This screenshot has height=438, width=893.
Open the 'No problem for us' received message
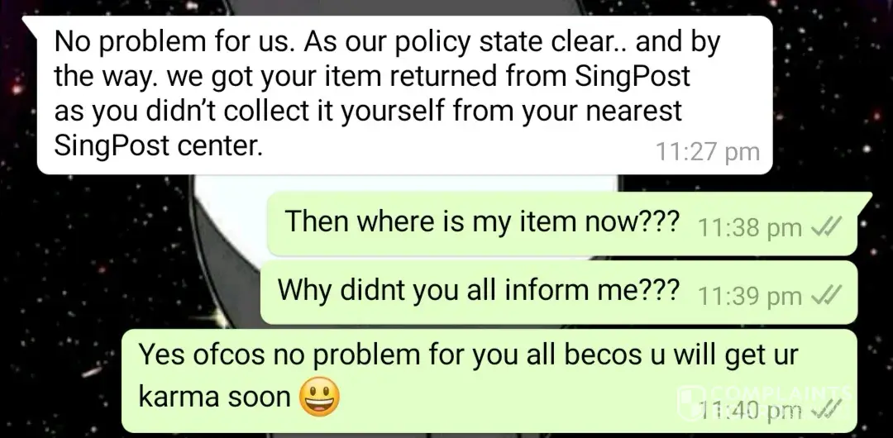(x=404, y=94)
